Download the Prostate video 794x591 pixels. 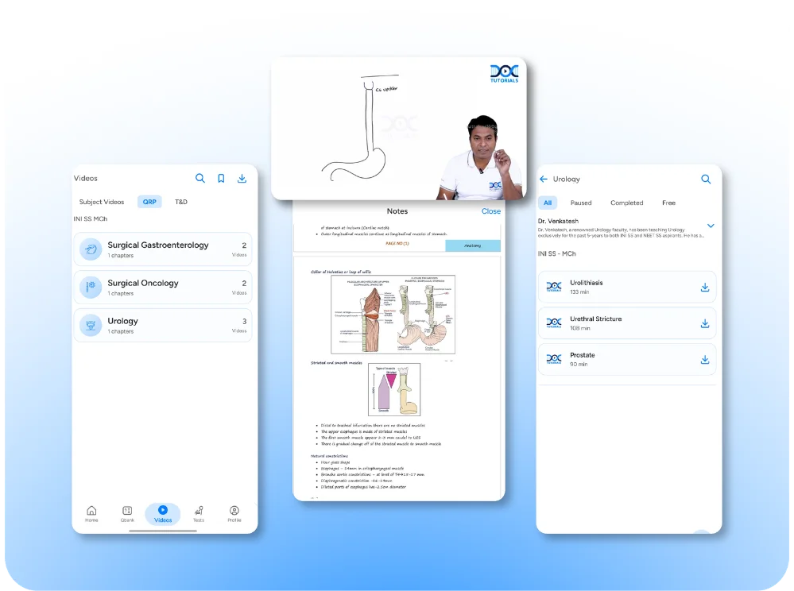coord(704,360)
